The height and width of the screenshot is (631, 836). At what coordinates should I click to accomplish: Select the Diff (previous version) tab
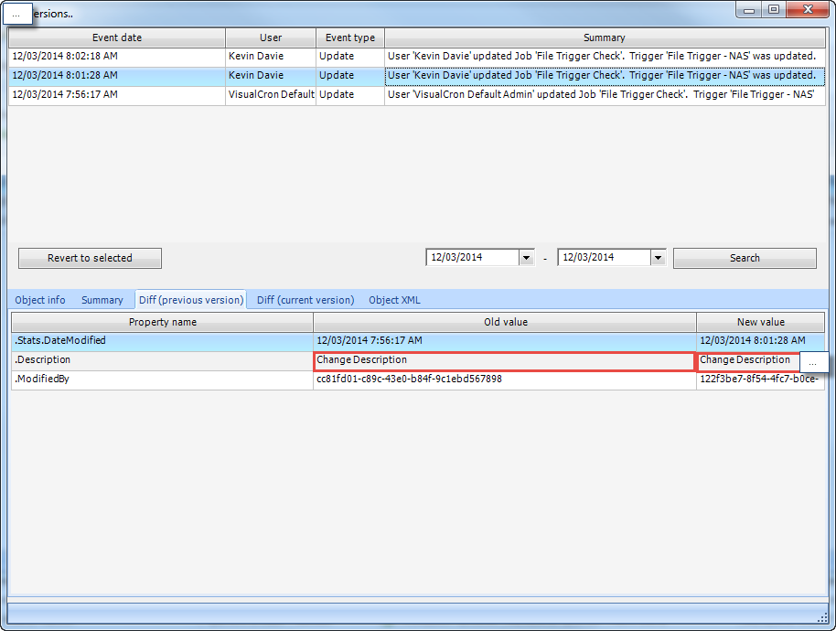click(191, 300)
